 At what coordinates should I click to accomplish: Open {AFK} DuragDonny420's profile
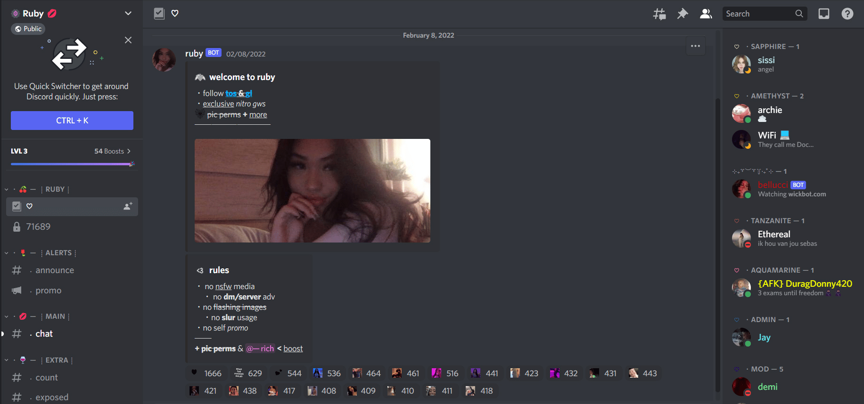tap(792, 288)
